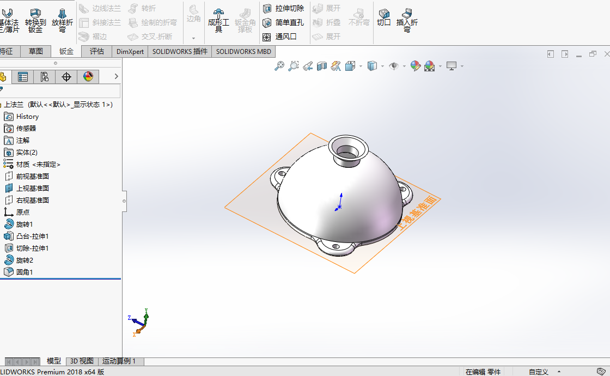The height and width of the screenshot is (376, 610).
Task: Open the Corners (边角) dropdown arrow
Action: pyautogui.click(x=193, y=38)
